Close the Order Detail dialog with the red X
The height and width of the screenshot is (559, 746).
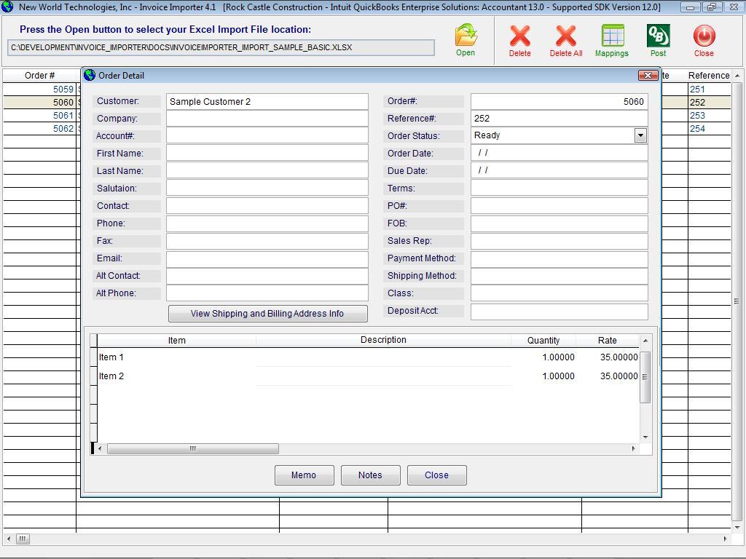click(x=648, y=75)
